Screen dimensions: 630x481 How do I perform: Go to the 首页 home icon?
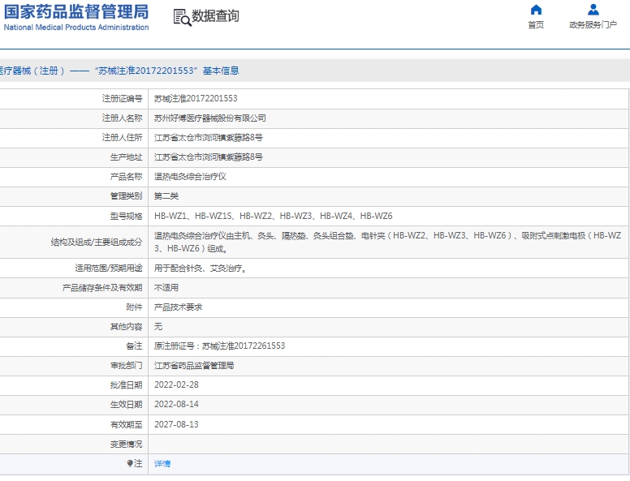[x=536, y=10]
